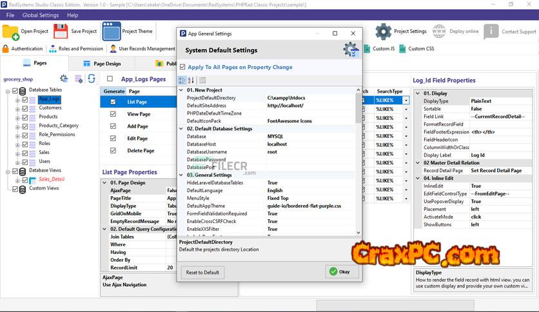Screen dimensions: 539x312
Task: Uncheck the Edit Page generate checkbox
Action: [x=113, y=138]
